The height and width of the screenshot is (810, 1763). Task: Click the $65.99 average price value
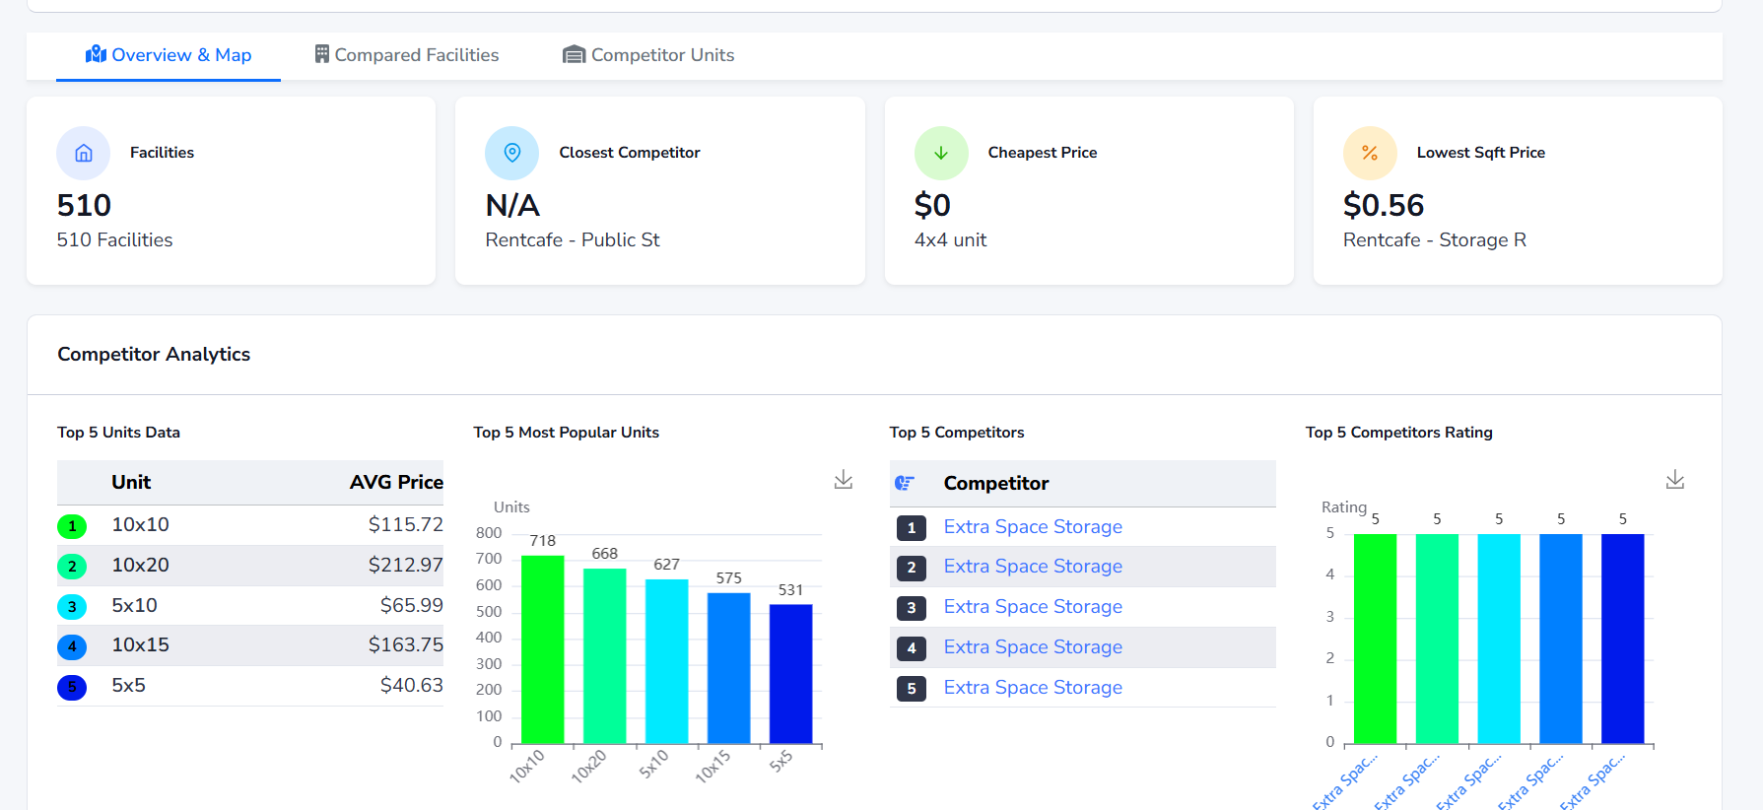(x=412, y=605)
